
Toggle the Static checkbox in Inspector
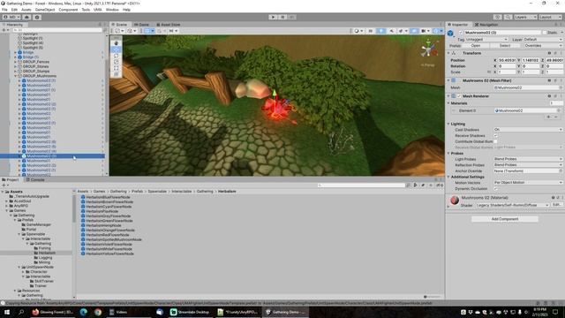(545, 33)
